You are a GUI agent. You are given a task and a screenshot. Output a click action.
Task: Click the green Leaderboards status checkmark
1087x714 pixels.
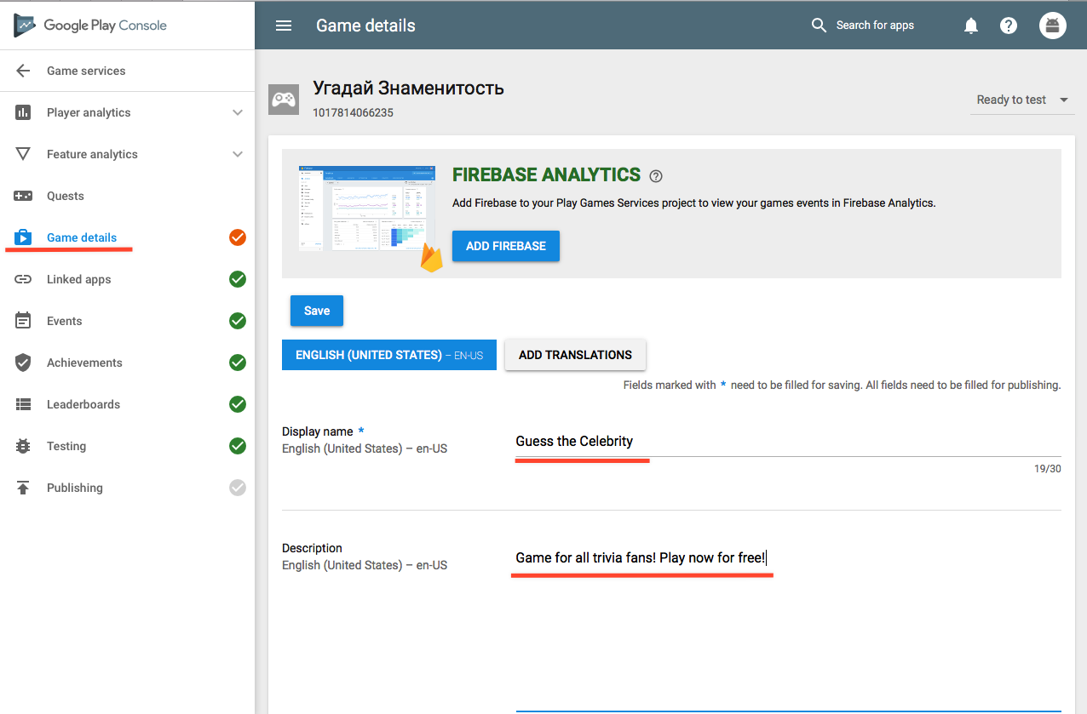[238, 404]
